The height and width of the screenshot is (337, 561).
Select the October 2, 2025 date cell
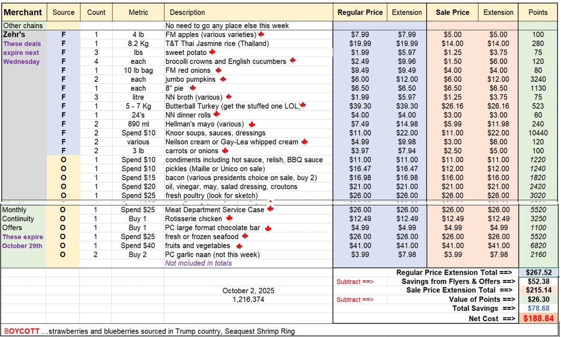click(248, 291)
